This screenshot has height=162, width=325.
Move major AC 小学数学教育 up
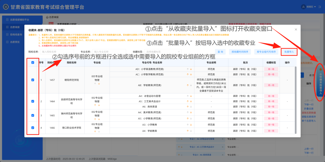point(188,74)
